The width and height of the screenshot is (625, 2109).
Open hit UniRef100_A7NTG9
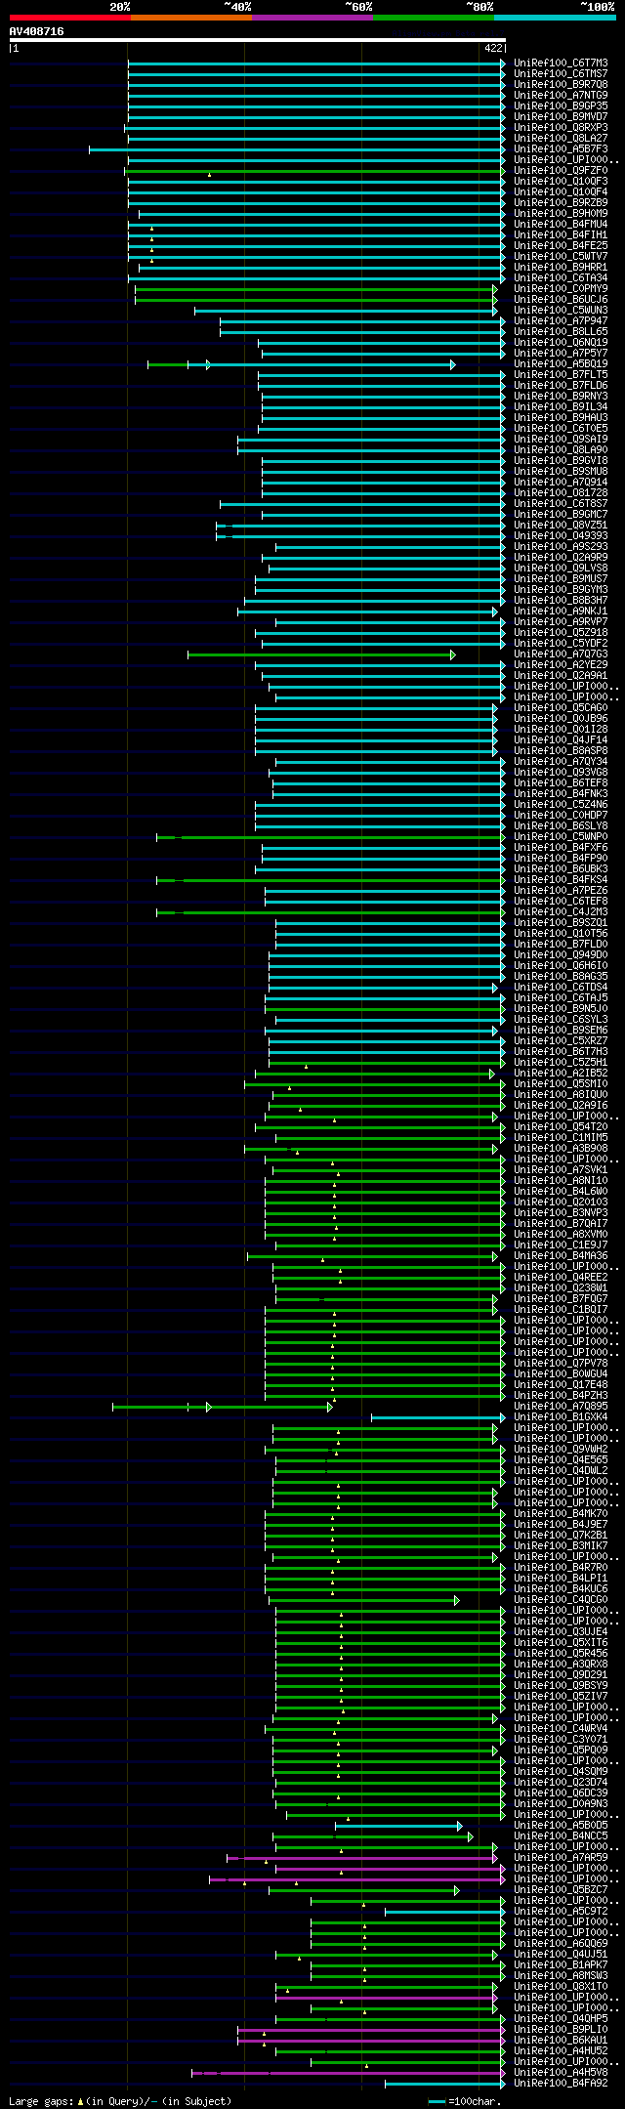click(x=561, y=95)
